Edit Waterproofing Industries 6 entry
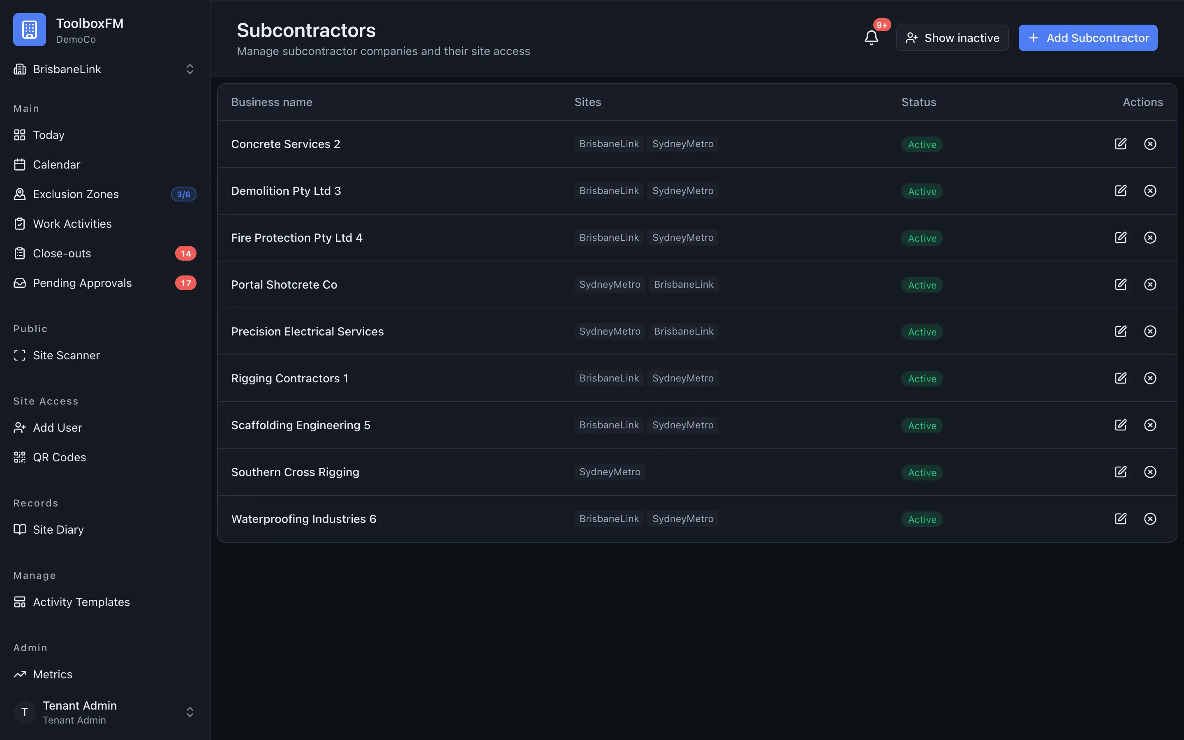This screenshot has width=1184, height=740. pyautogui.click(x=1120, y=519)
